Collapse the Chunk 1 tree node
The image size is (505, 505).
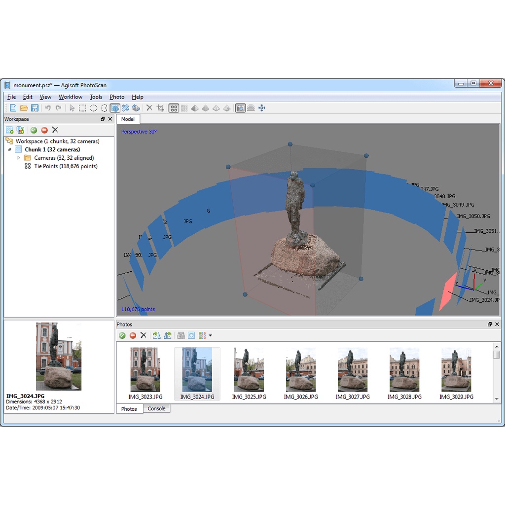[x=9, y=149]
